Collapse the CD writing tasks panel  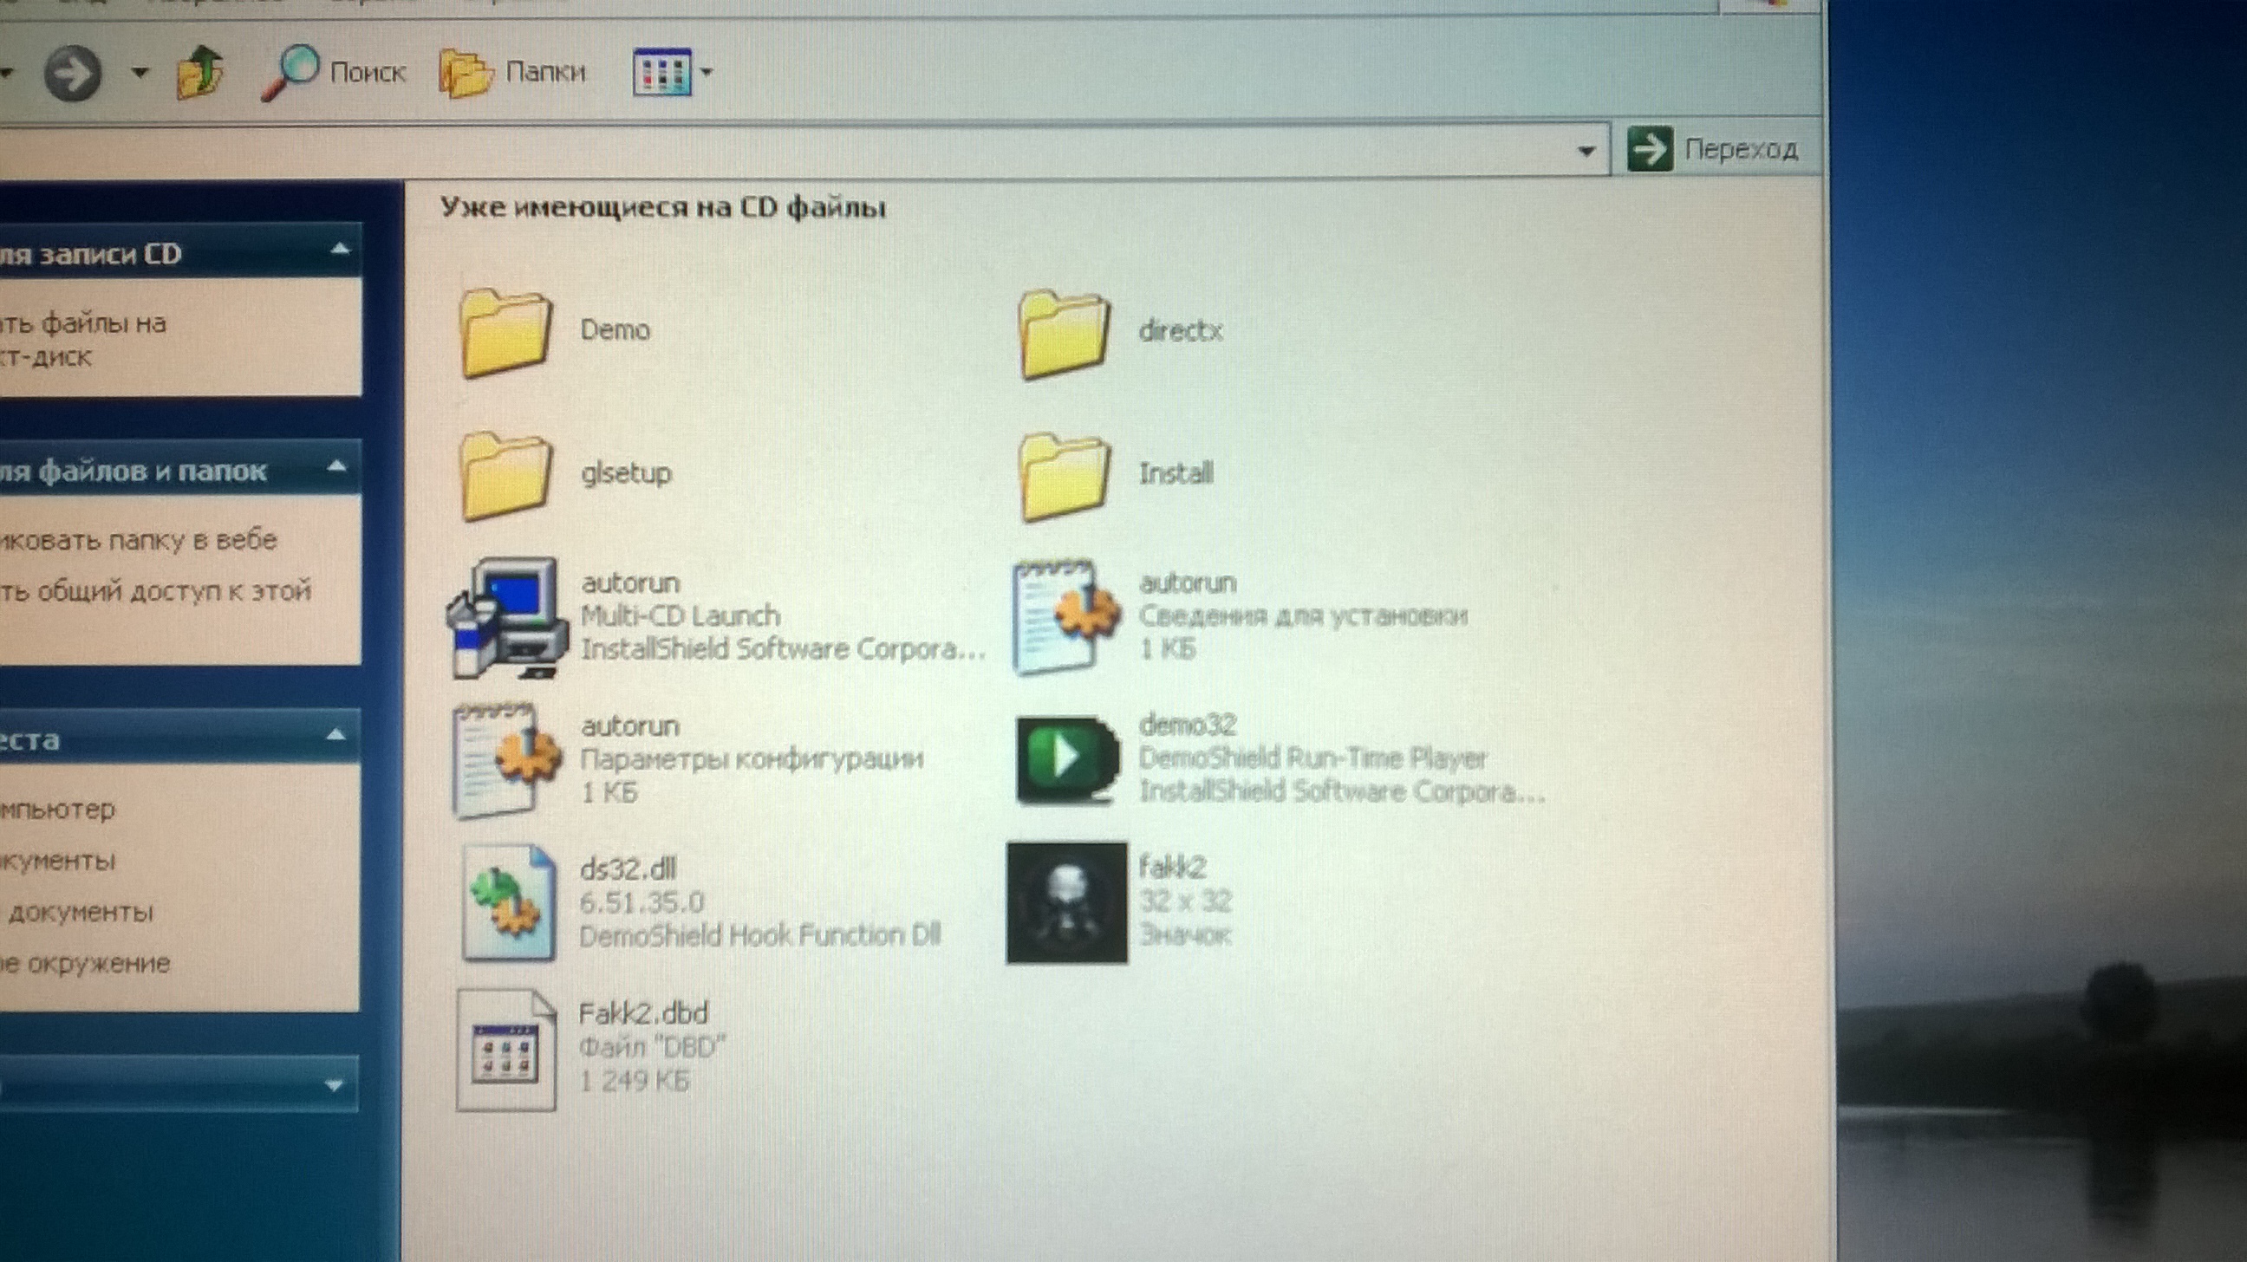pyautogui.click(x=340, y=251)
